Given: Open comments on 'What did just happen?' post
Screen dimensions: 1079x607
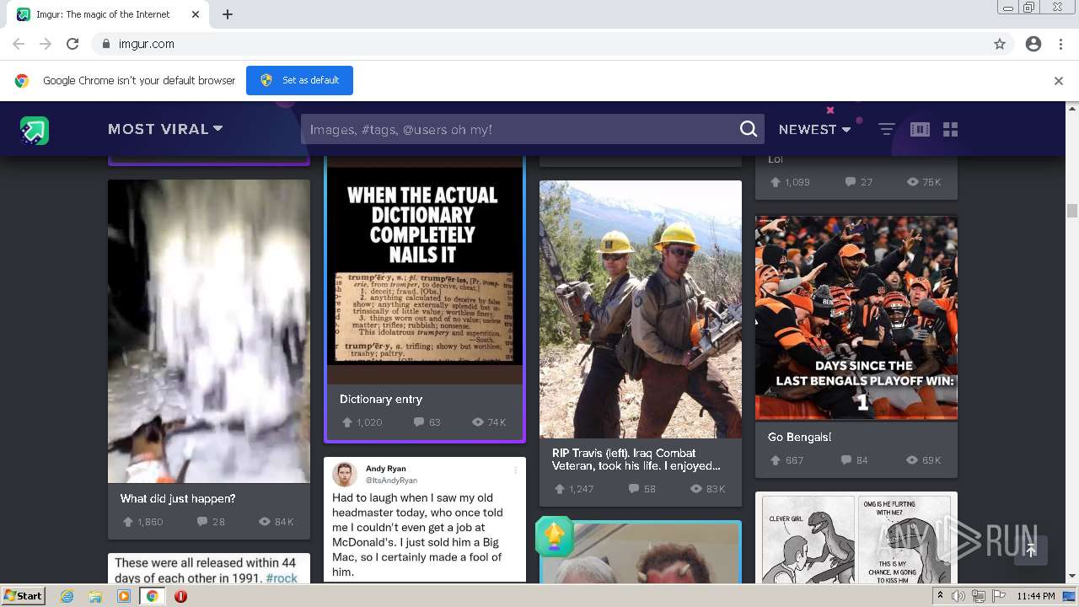Looking at the screenshot, I should point(202,522).
